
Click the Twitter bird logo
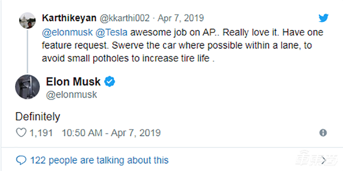pos(324,18)
